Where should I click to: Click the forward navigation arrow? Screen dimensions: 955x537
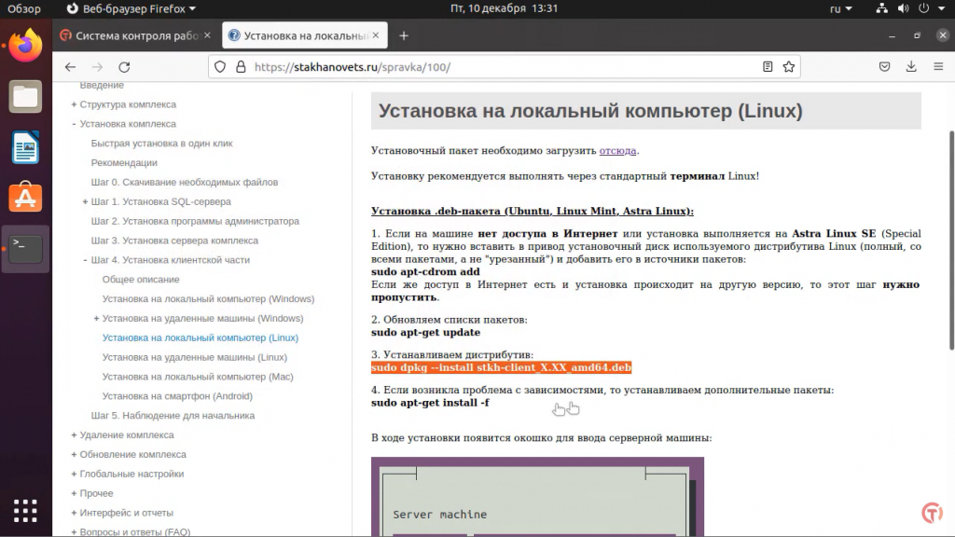97,67
